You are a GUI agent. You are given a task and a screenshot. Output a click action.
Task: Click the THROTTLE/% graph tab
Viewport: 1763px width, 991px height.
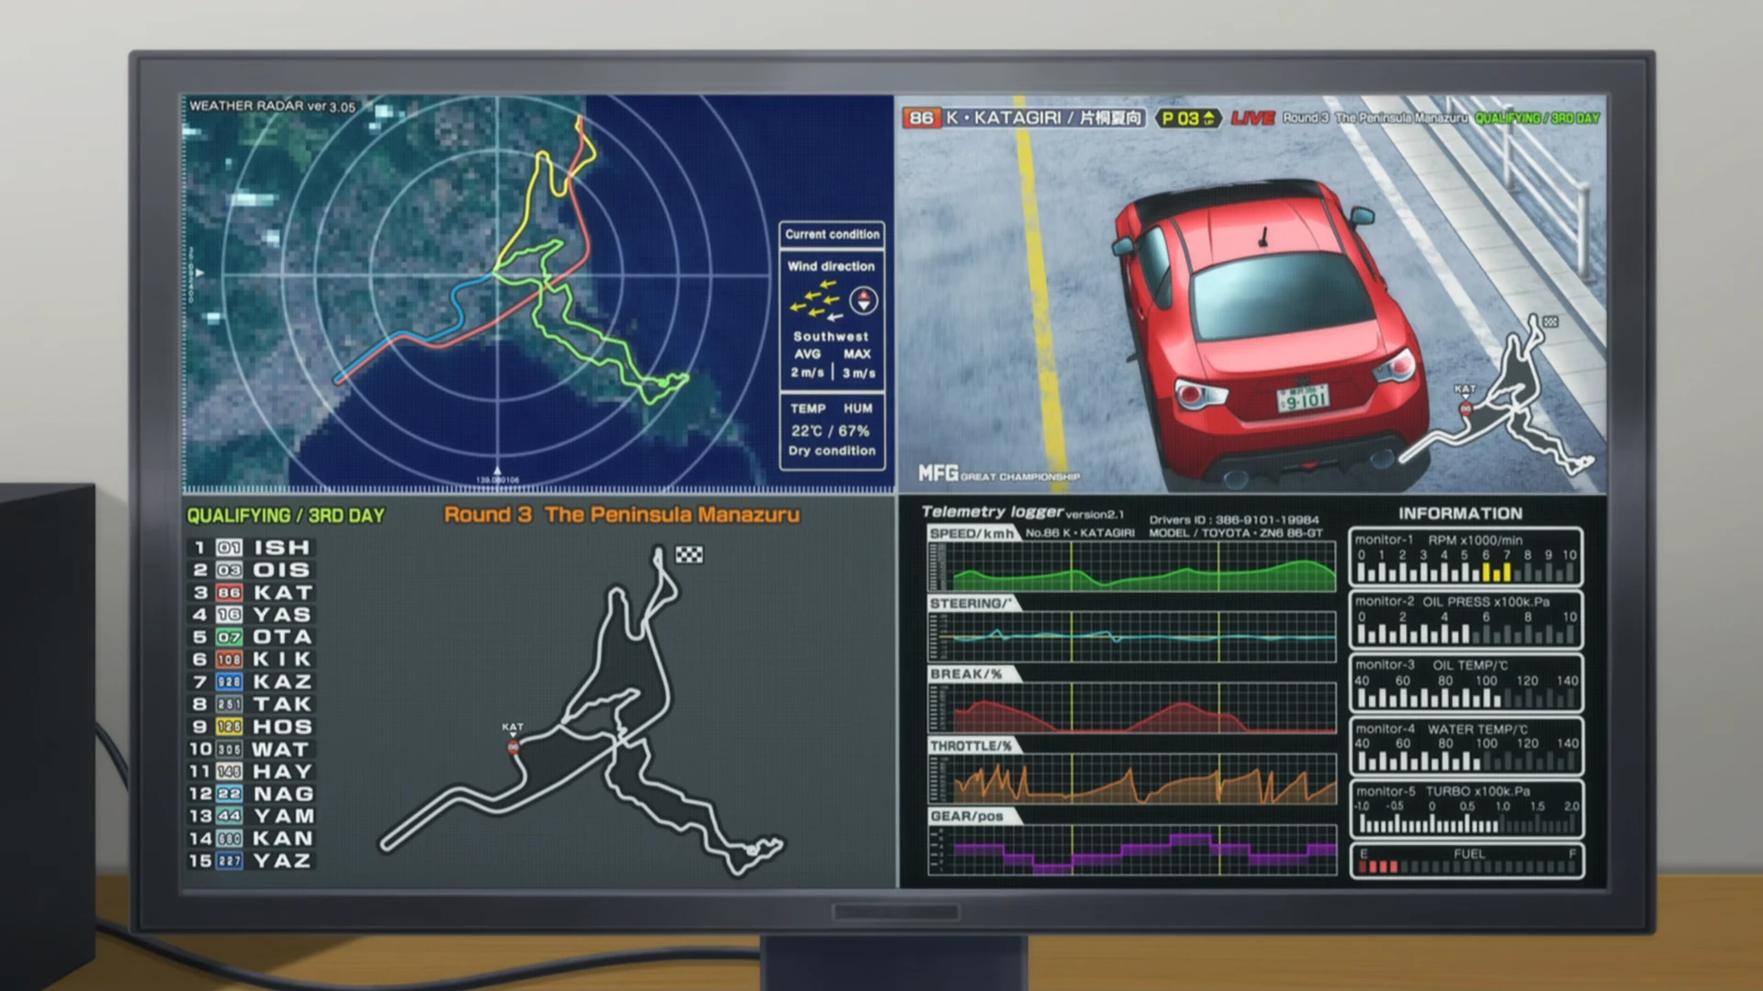[x=971, y=746]
